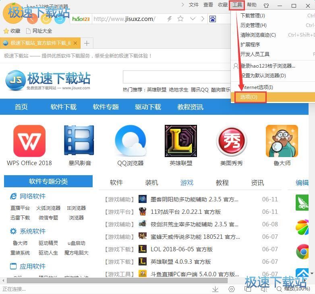315x294 pixels.
Task: Open a new tab with plus button
Action: click(87, 43)
